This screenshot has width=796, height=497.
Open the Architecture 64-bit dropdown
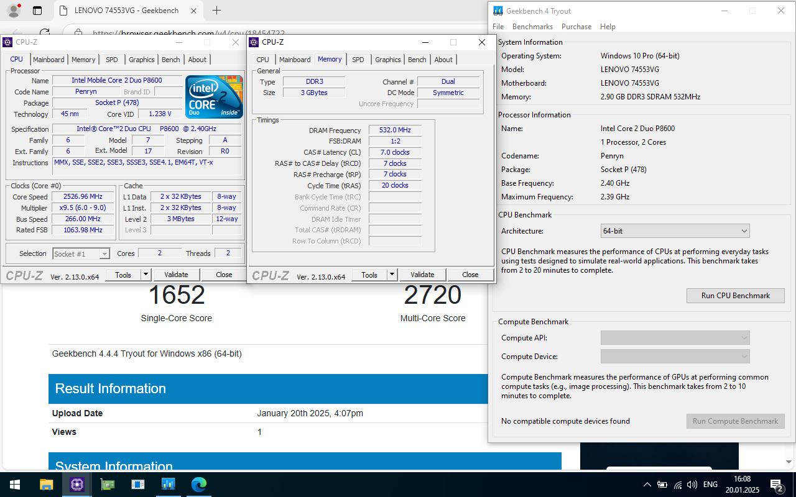(675, 231)
